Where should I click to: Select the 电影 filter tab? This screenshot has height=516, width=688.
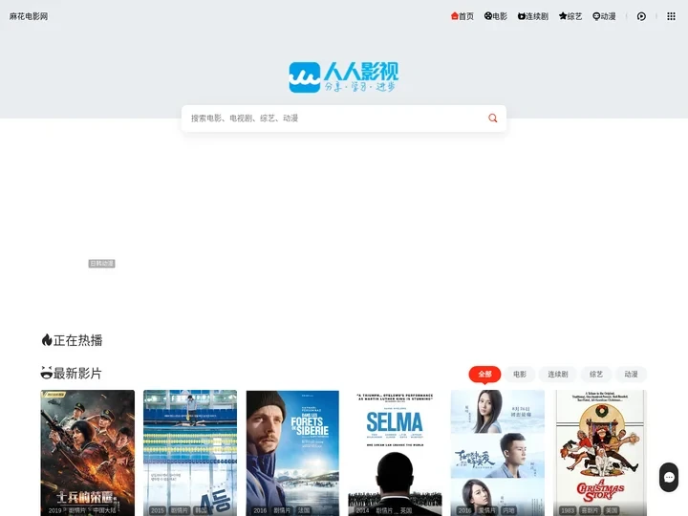tap(520, 374)
